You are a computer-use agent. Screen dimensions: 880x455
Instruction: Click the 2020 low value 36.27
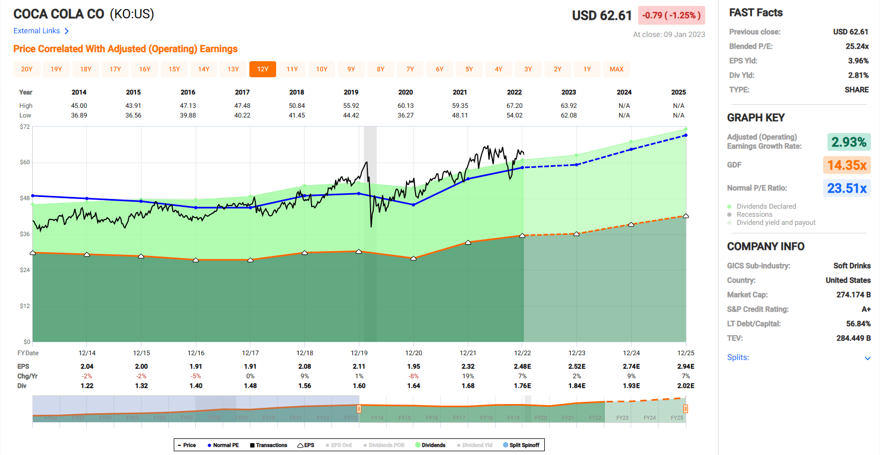click(405, 115)
